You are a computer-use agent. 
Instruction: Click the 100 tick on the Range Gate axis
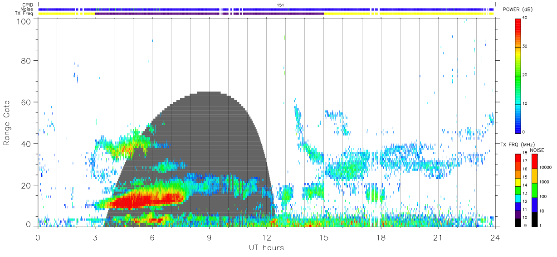click(24, 21)
